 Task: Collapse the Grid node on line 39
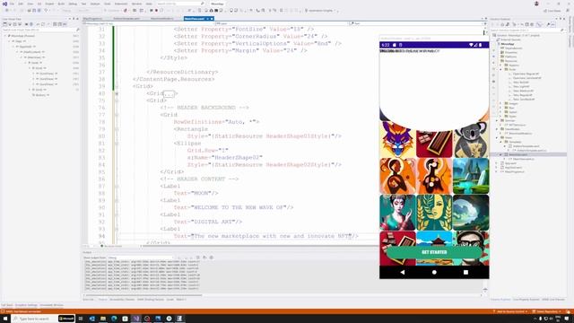coord(117,86)
